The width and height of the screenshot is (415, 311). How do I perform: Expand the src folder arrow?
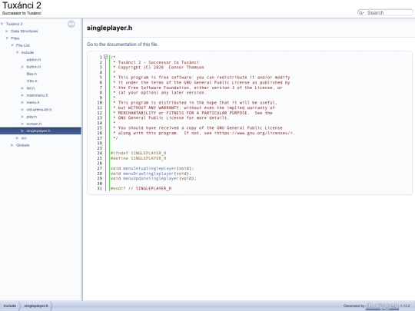click(x=18, y=138)
